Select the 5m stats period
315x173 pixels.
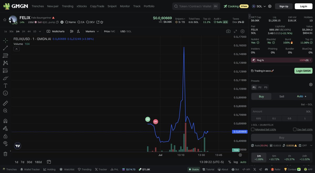[x=274, y=158]
